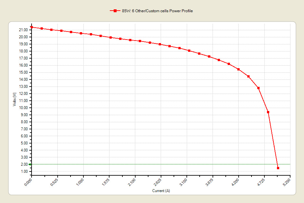Screen dimensions: 304x203
Task: Click the x-axis label '1.575'
Action: (x=106, y=182)
